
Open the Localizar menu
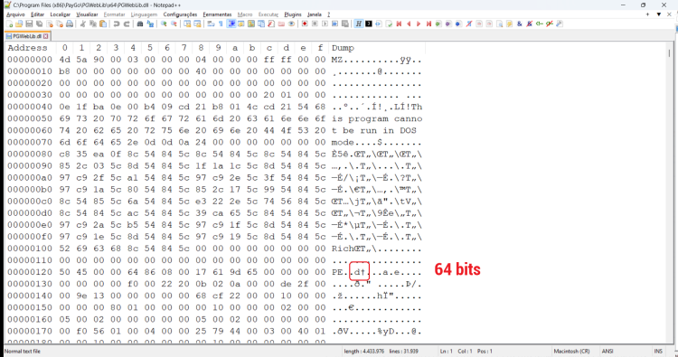tap(60, 14)
